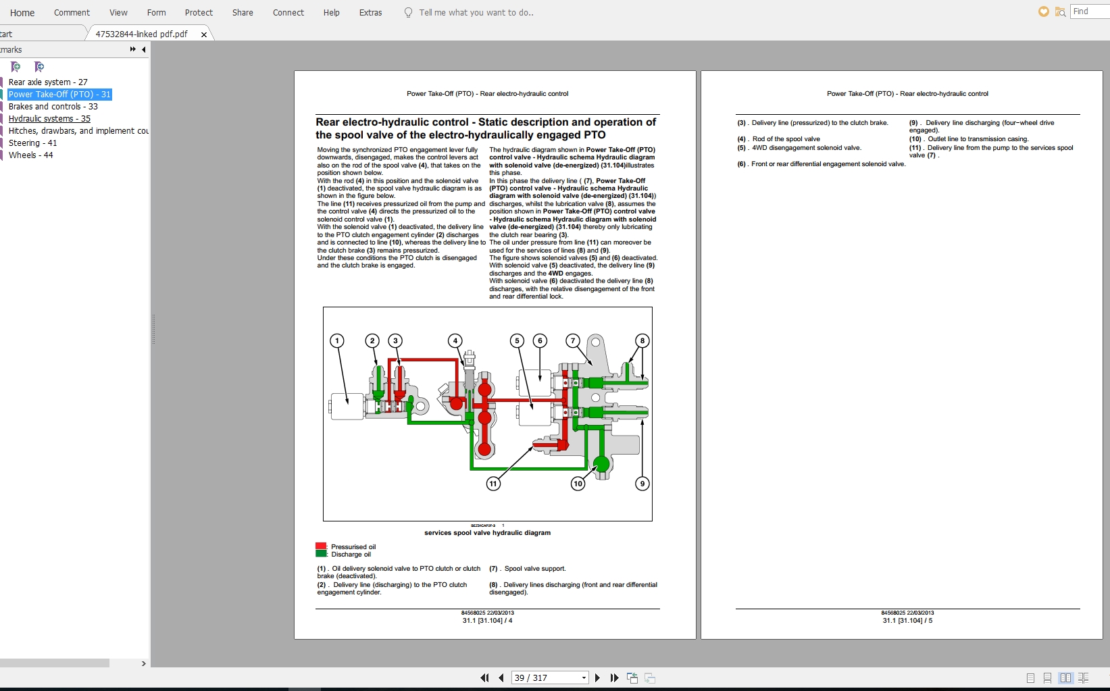Click the set bookmark destination icon
This screenshot has width=1110, height=691.
39,67
